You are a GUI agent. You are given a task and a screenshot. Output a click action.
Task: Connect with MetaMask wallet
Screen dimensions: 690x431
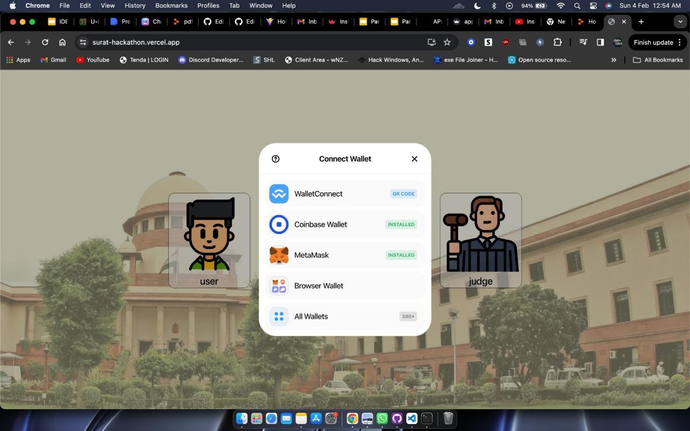pos(344,255)
